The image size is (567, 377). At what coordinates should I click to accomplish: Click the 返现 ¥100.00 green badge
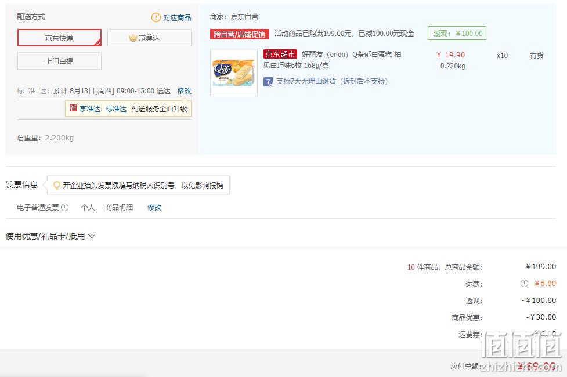[457, 33]
